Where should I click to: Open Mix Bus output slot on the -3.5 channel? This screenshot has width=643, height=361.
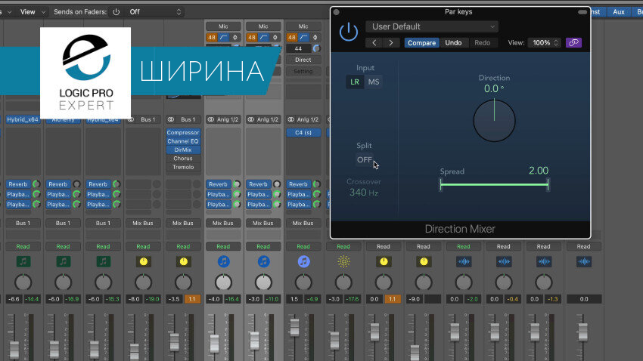point(183,223)
